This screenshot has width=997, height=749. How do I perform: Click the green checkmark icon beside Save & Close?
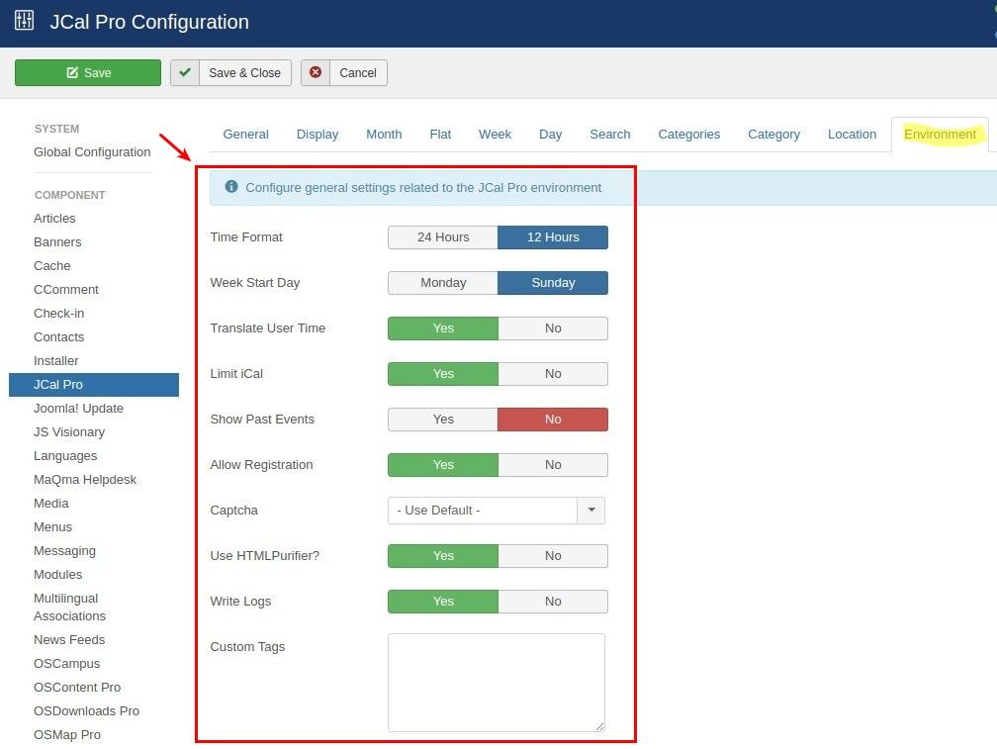185,72
